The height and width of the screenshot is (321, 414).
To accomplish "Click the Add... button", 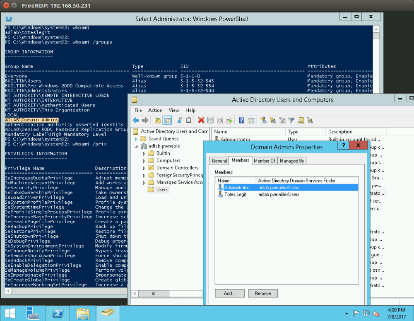I will (229, 293).
